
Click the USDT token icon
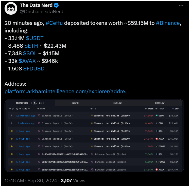157,116
